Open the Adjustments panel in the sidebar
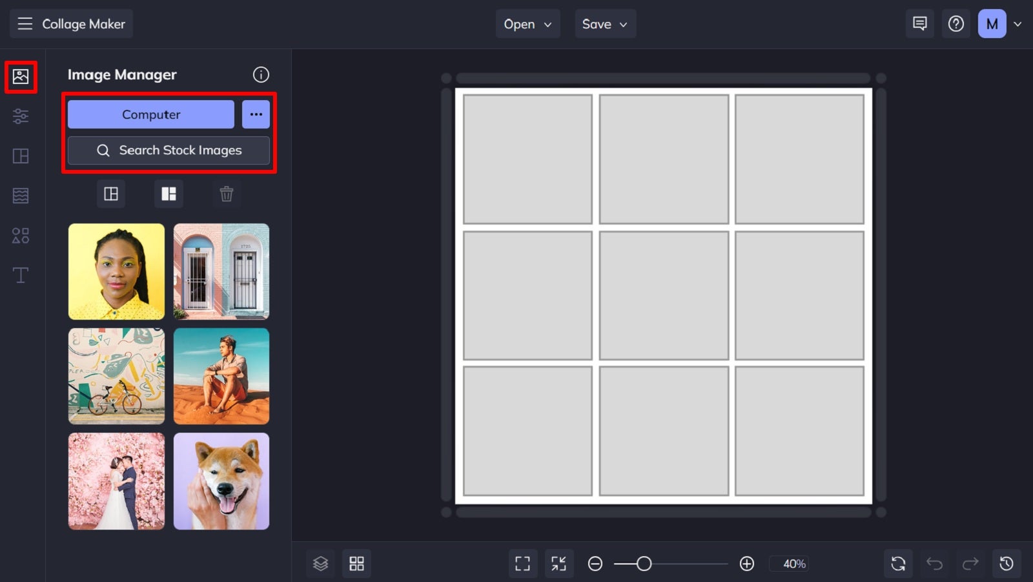 21,116
